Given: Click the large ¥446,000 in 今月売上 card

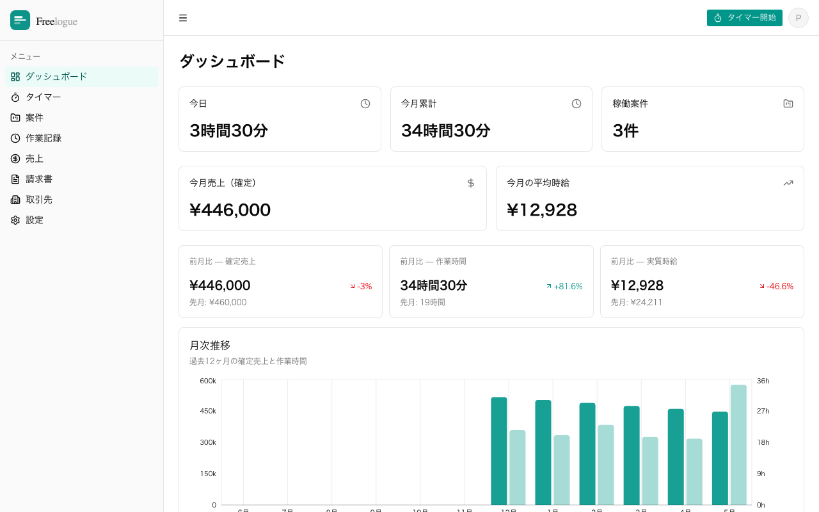Looking at the screenshot, I should pos(230,210).
